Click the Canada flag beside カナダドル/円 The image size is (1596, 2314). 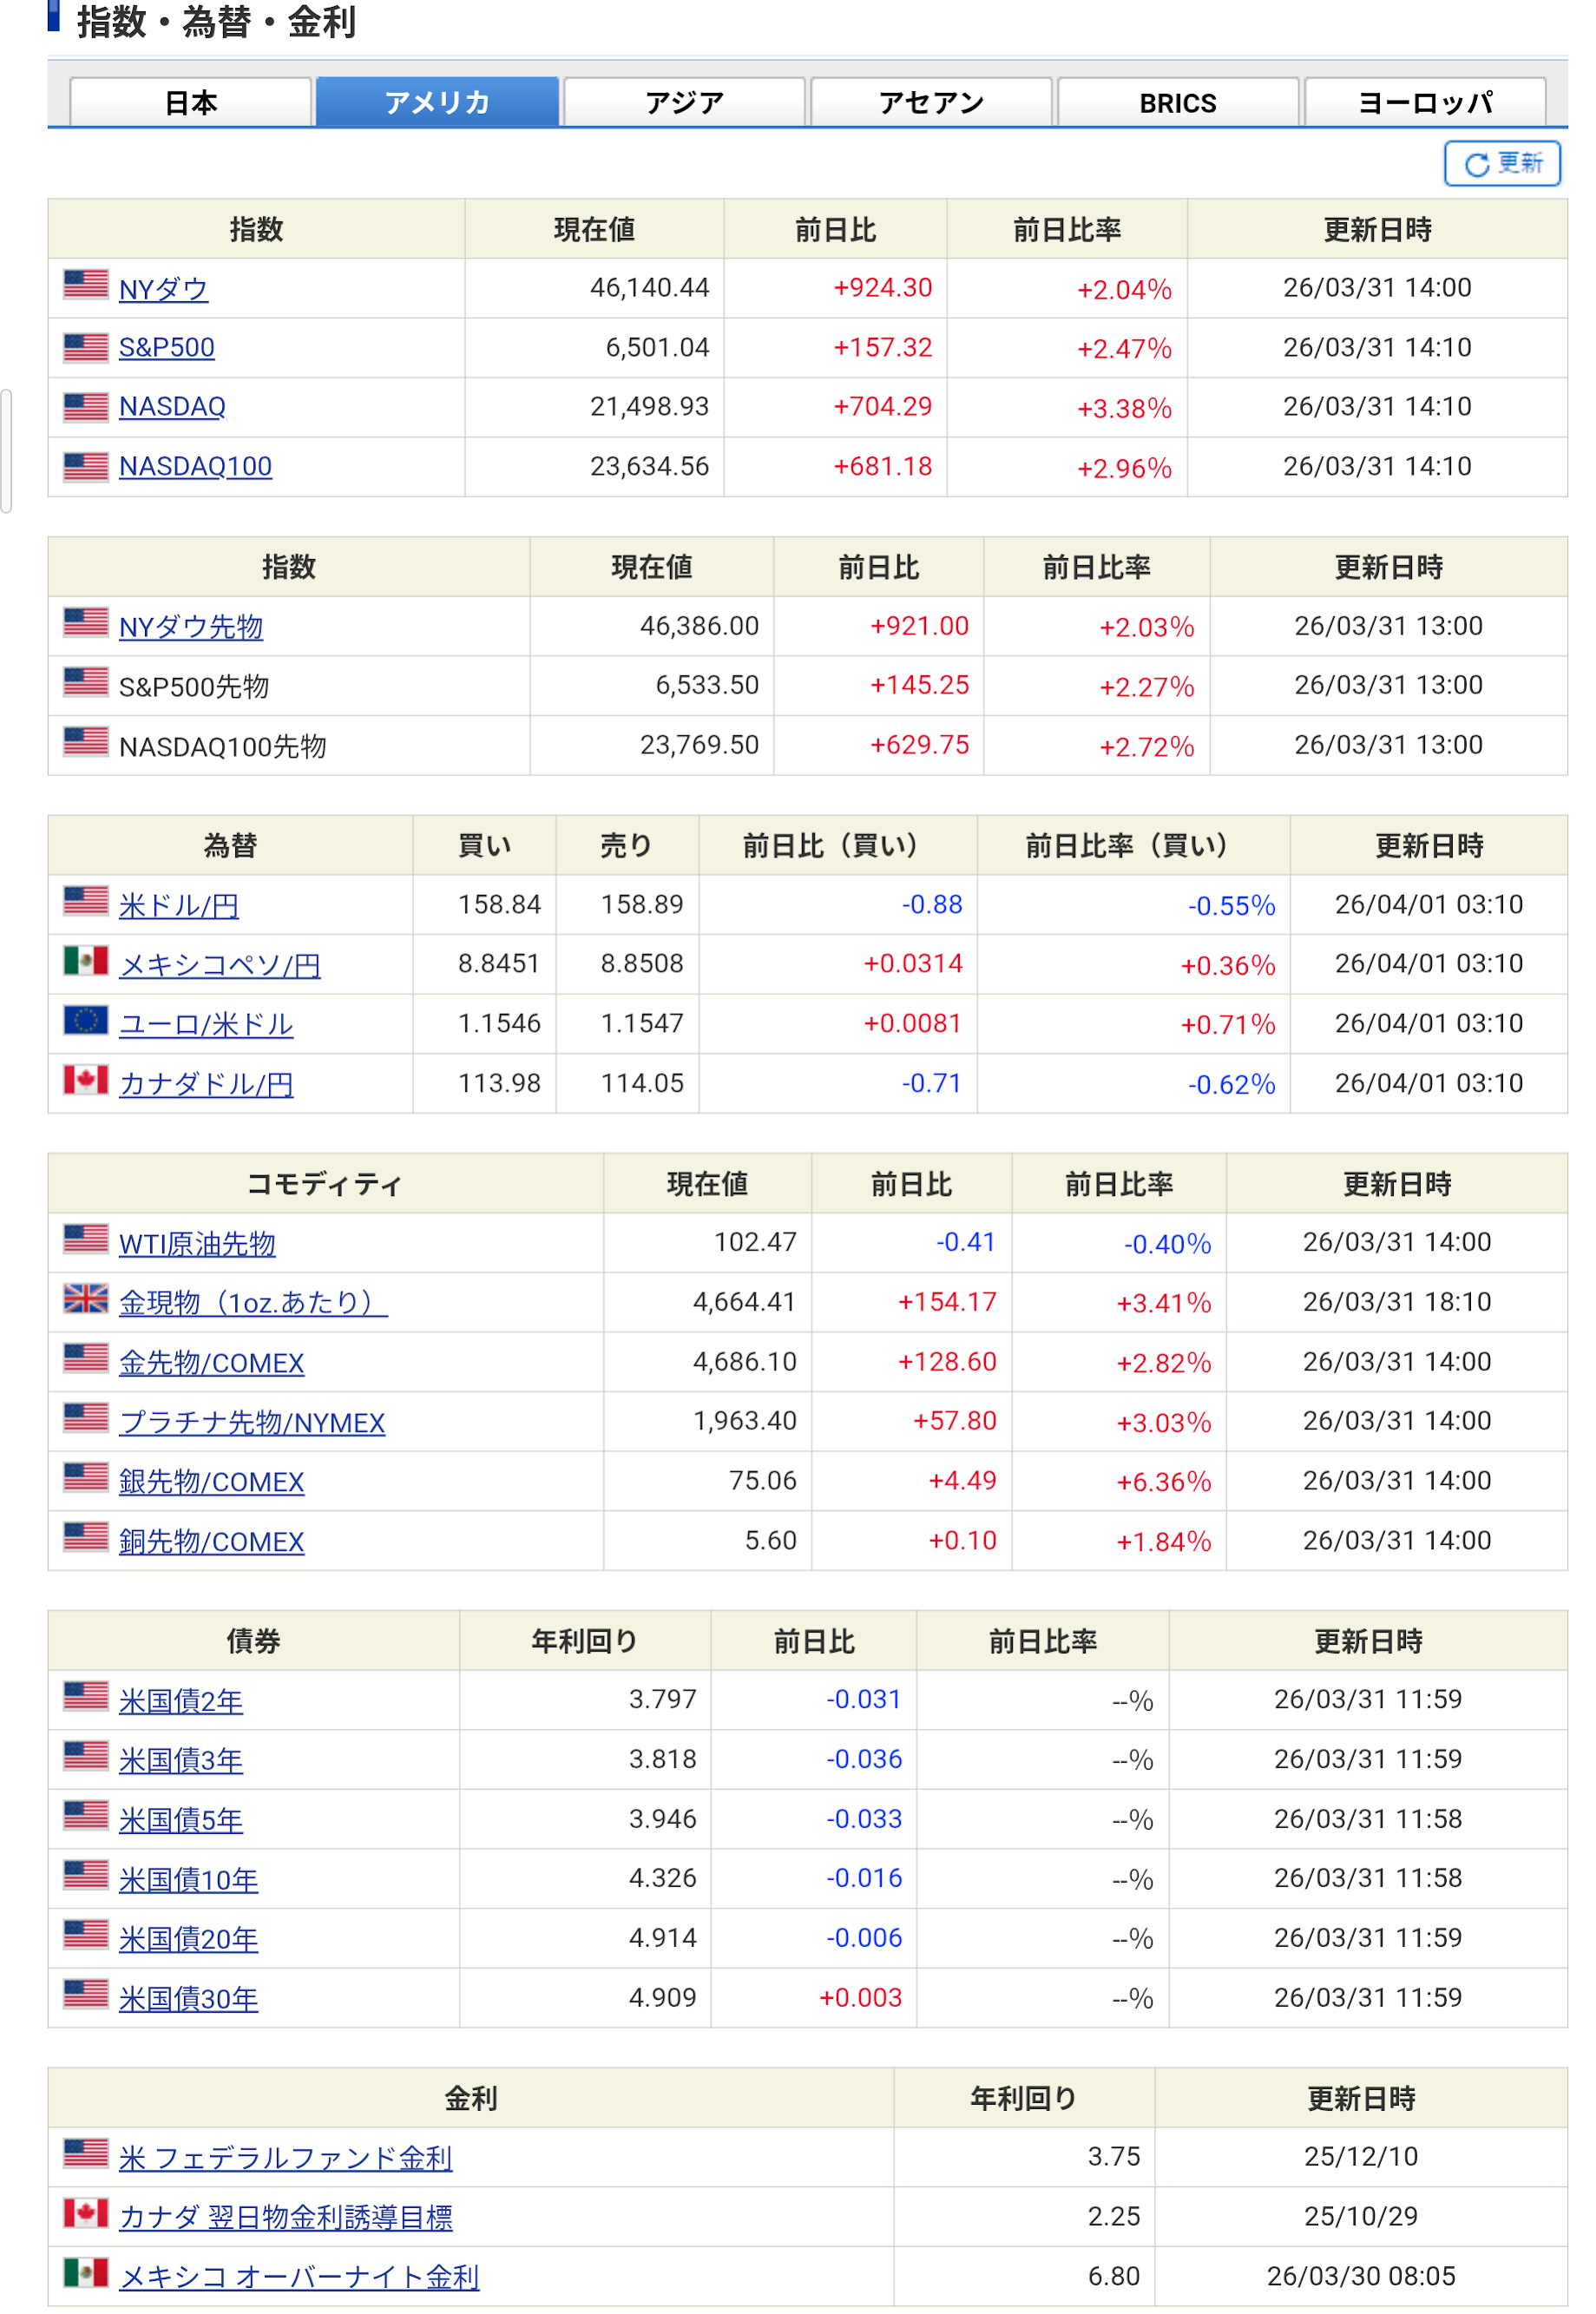[85, 1080]
